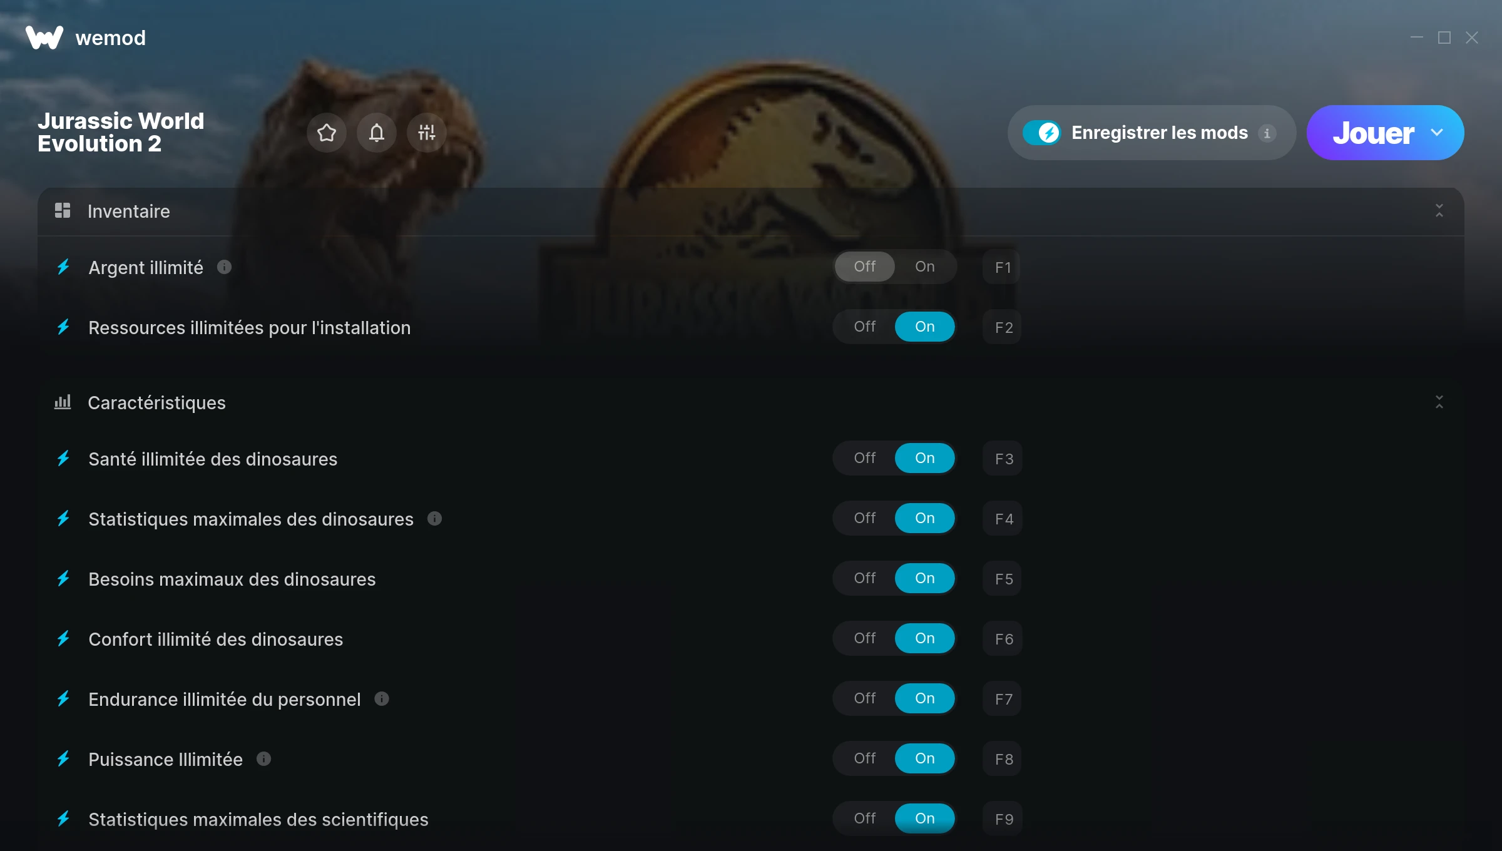The height and width of the screenshot is (851, 1502).
Task: Click info icon next to Enregistrer les mods
Action: coord(1267,133)
